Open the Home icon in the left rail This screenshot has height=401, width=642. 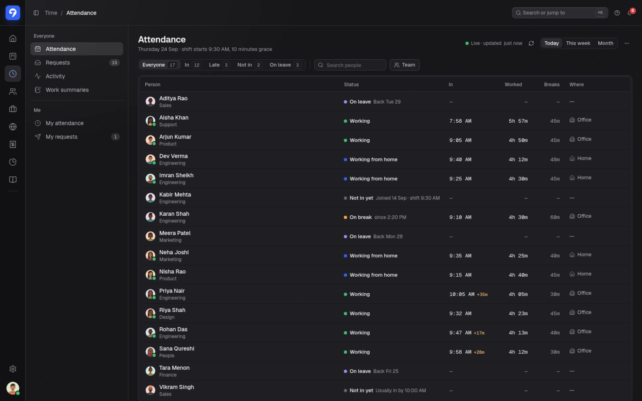(13, 38)
